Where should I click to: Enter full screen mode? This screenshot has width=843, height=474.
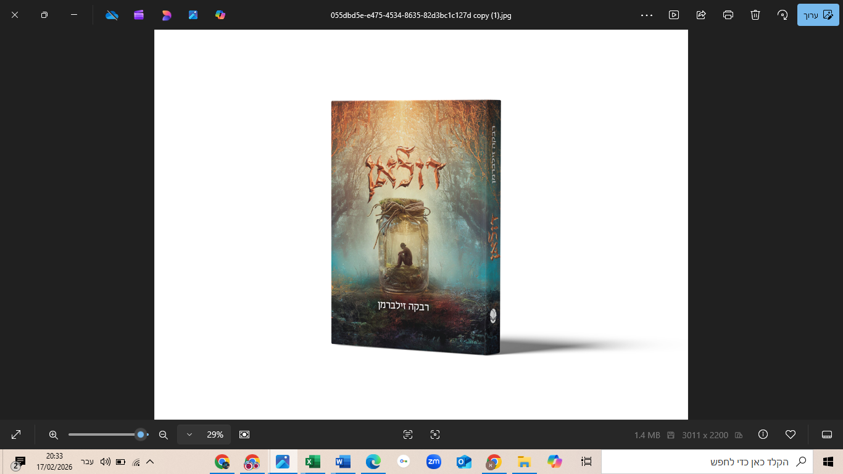pos(15,434)
